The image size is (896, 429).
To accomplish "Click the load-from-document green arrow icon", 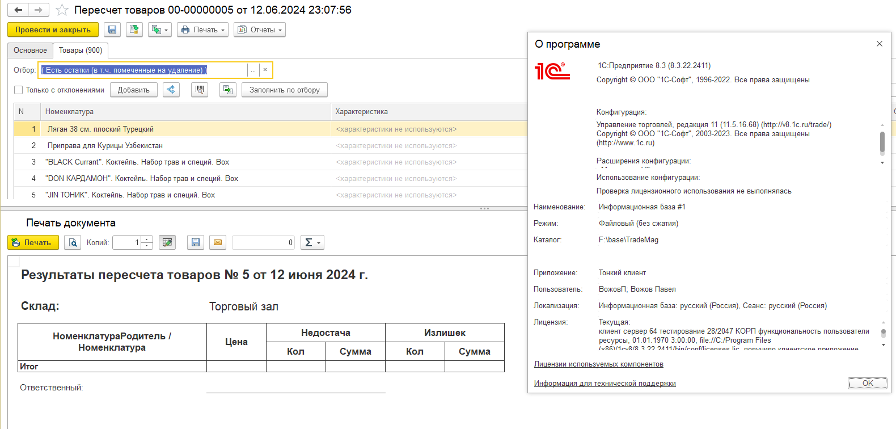I will [228, 90].
